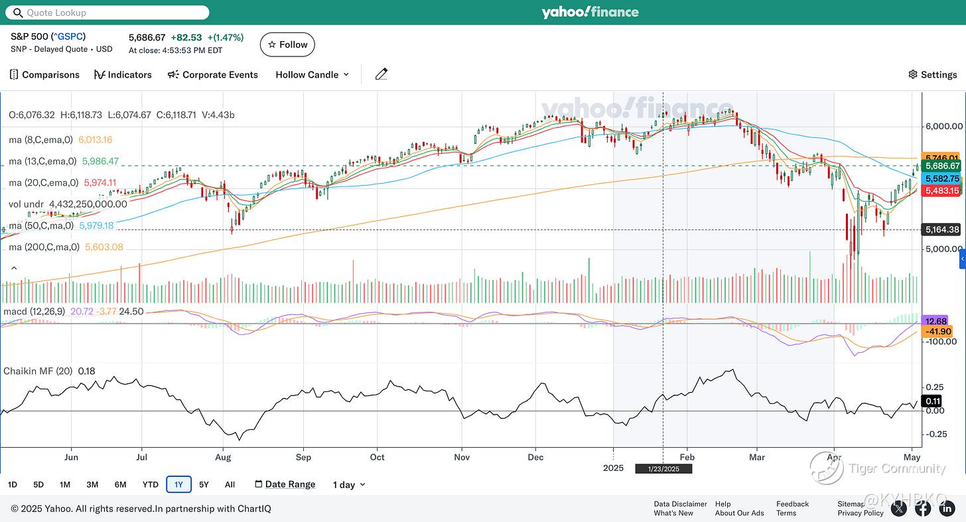The width and height of the screenshot is (966, 522).
Task: Click the Nov label on the time axis
Action: coord(462,457)
